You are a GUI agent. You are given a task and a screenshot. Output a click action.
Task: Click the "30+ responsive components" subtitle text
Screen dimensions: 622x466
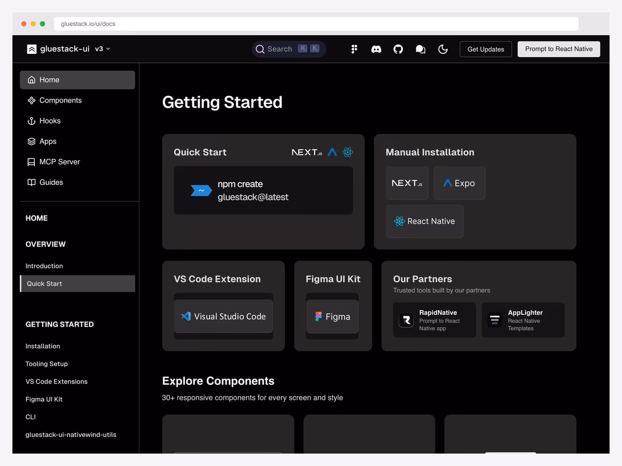[x=252, y=398]
